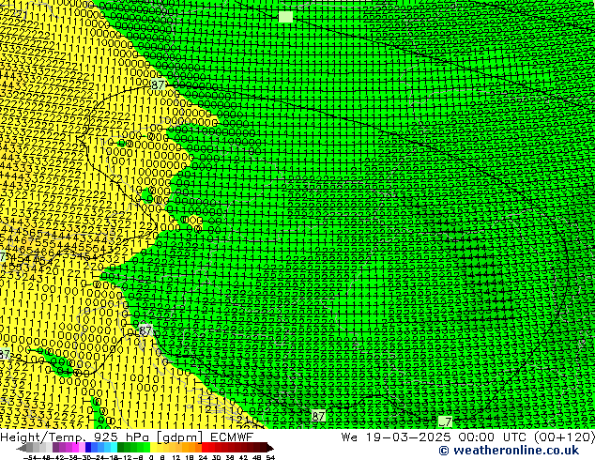Image resolution: width=595 pixels, height=460 pixels.
Task: Click the dark maroon right arrow end of the color scale
Action: [x=270, y=448]
